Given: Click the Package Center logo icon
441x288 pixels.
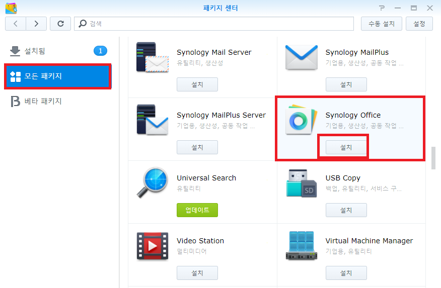Looking at the screenshot, I should coord(11,8).
